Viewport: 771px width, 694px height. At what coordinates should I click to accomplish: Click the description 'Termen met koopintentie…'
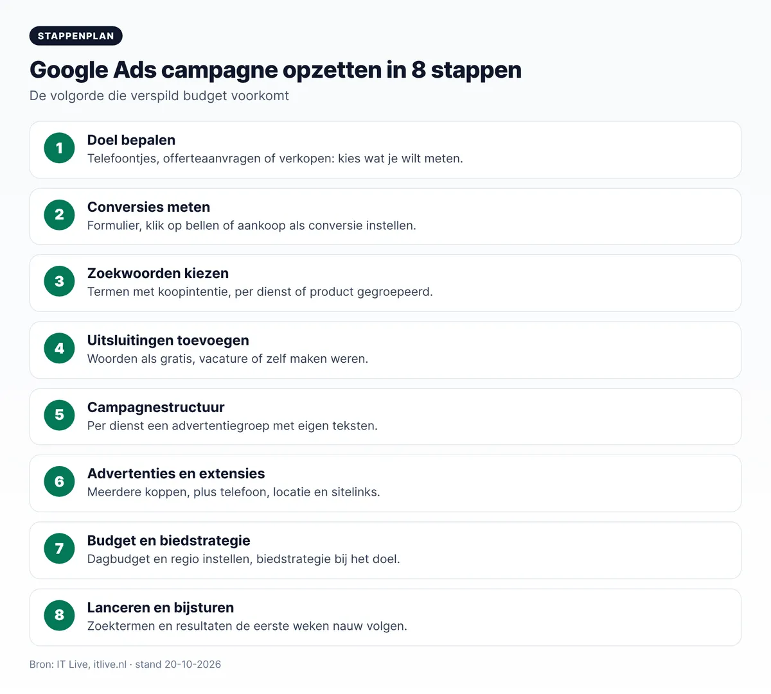click(x=260, y=292)
